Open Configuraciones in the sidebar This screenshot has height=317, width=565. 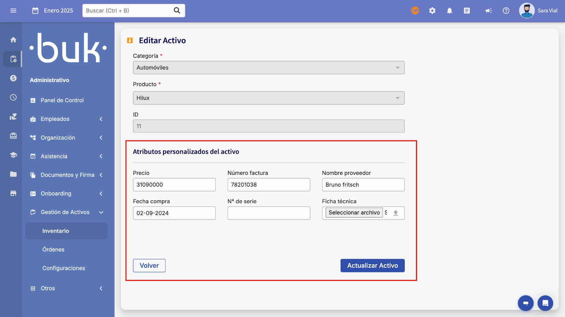pyautogui.click(x=64, y=268)
